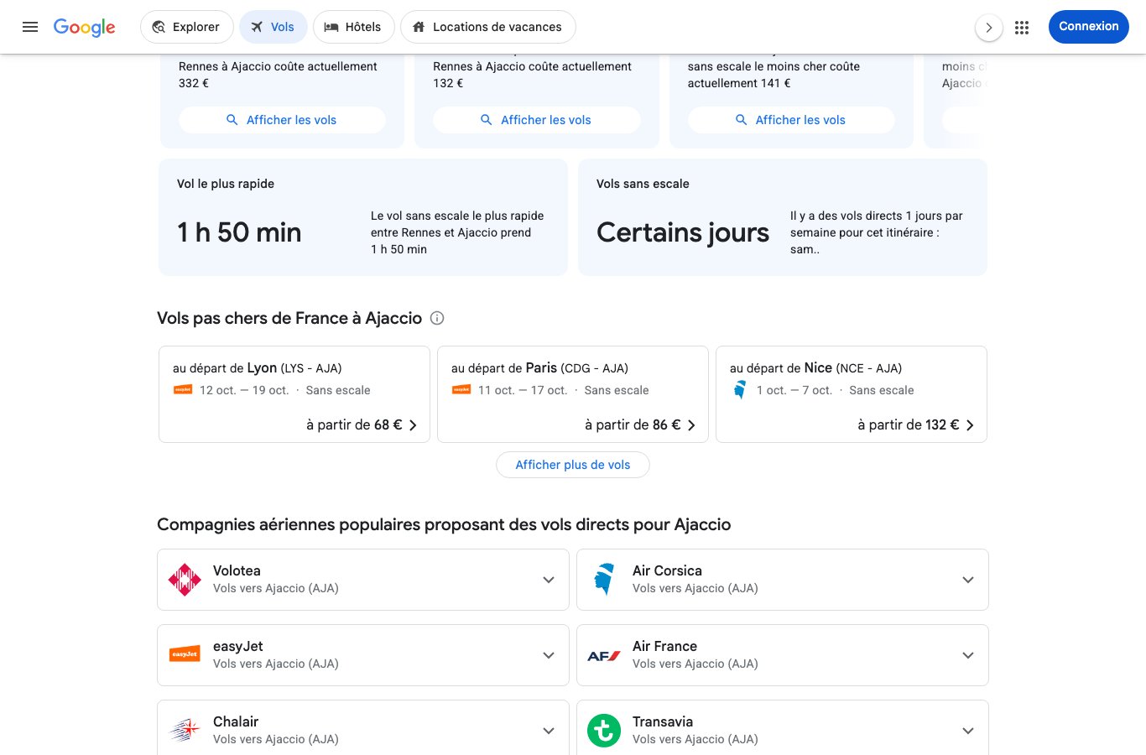Viewport: 1146px width, 755px height.
Task: Open the Paris (CDG - AJA) flight card
Action: (x=573, y=394)
